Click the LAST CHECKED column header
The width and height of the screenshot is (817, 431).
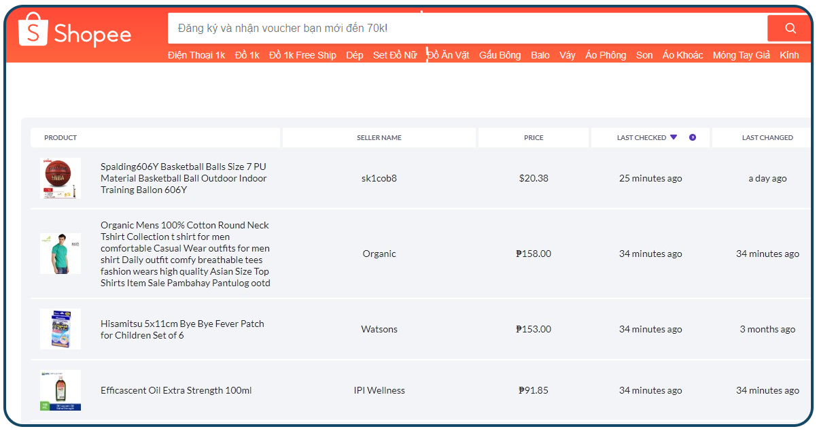click(650, 137)
